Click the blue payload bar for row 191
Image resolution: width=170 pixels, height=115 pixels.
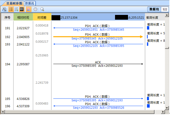[x=148, y=28]
